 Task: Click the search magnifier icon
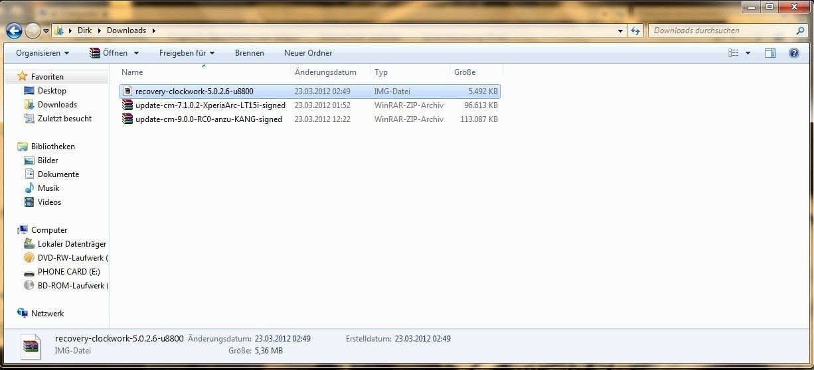[x=800, y=31]
